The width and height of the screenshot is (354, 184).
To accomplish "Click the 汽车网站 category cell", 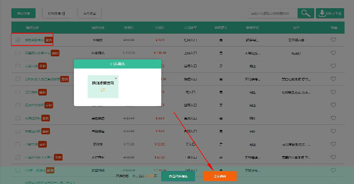I will click(98, 53).
